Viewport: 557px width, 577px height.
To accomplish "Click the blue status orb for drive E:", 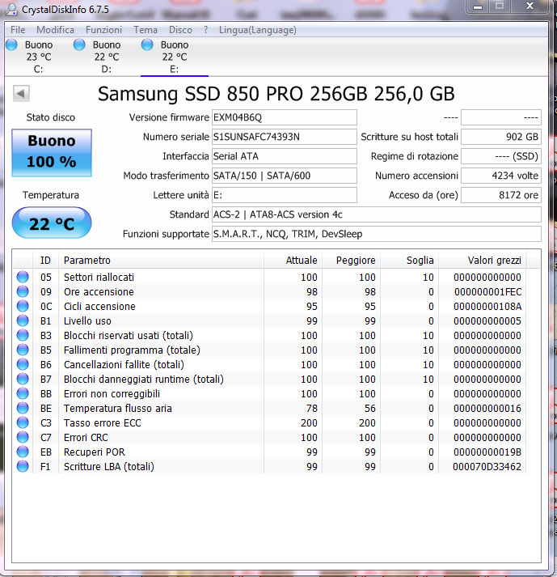I will click(147, 45).
